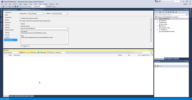Switch to the Team Explorer tab
The image size is (192, 100).
(x=168, y=59)
